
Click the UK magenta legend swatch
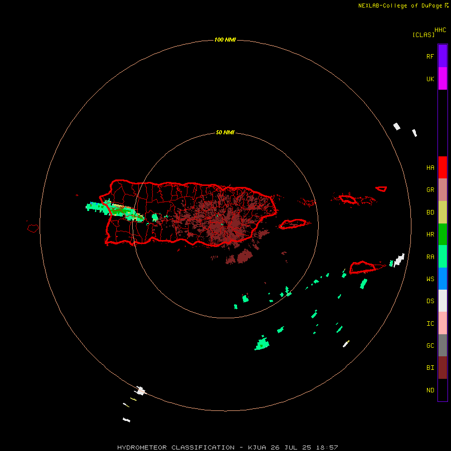point(442,79)
